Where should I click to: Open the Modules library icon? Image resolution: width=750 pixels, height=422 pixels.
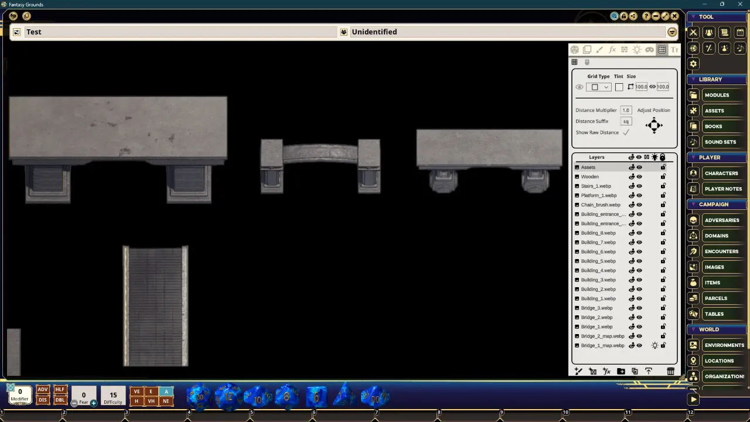694,95
